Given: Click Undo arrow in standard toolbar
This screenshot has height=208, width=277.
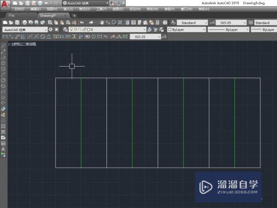Looking at the screenshot, I should click(82, 23).
